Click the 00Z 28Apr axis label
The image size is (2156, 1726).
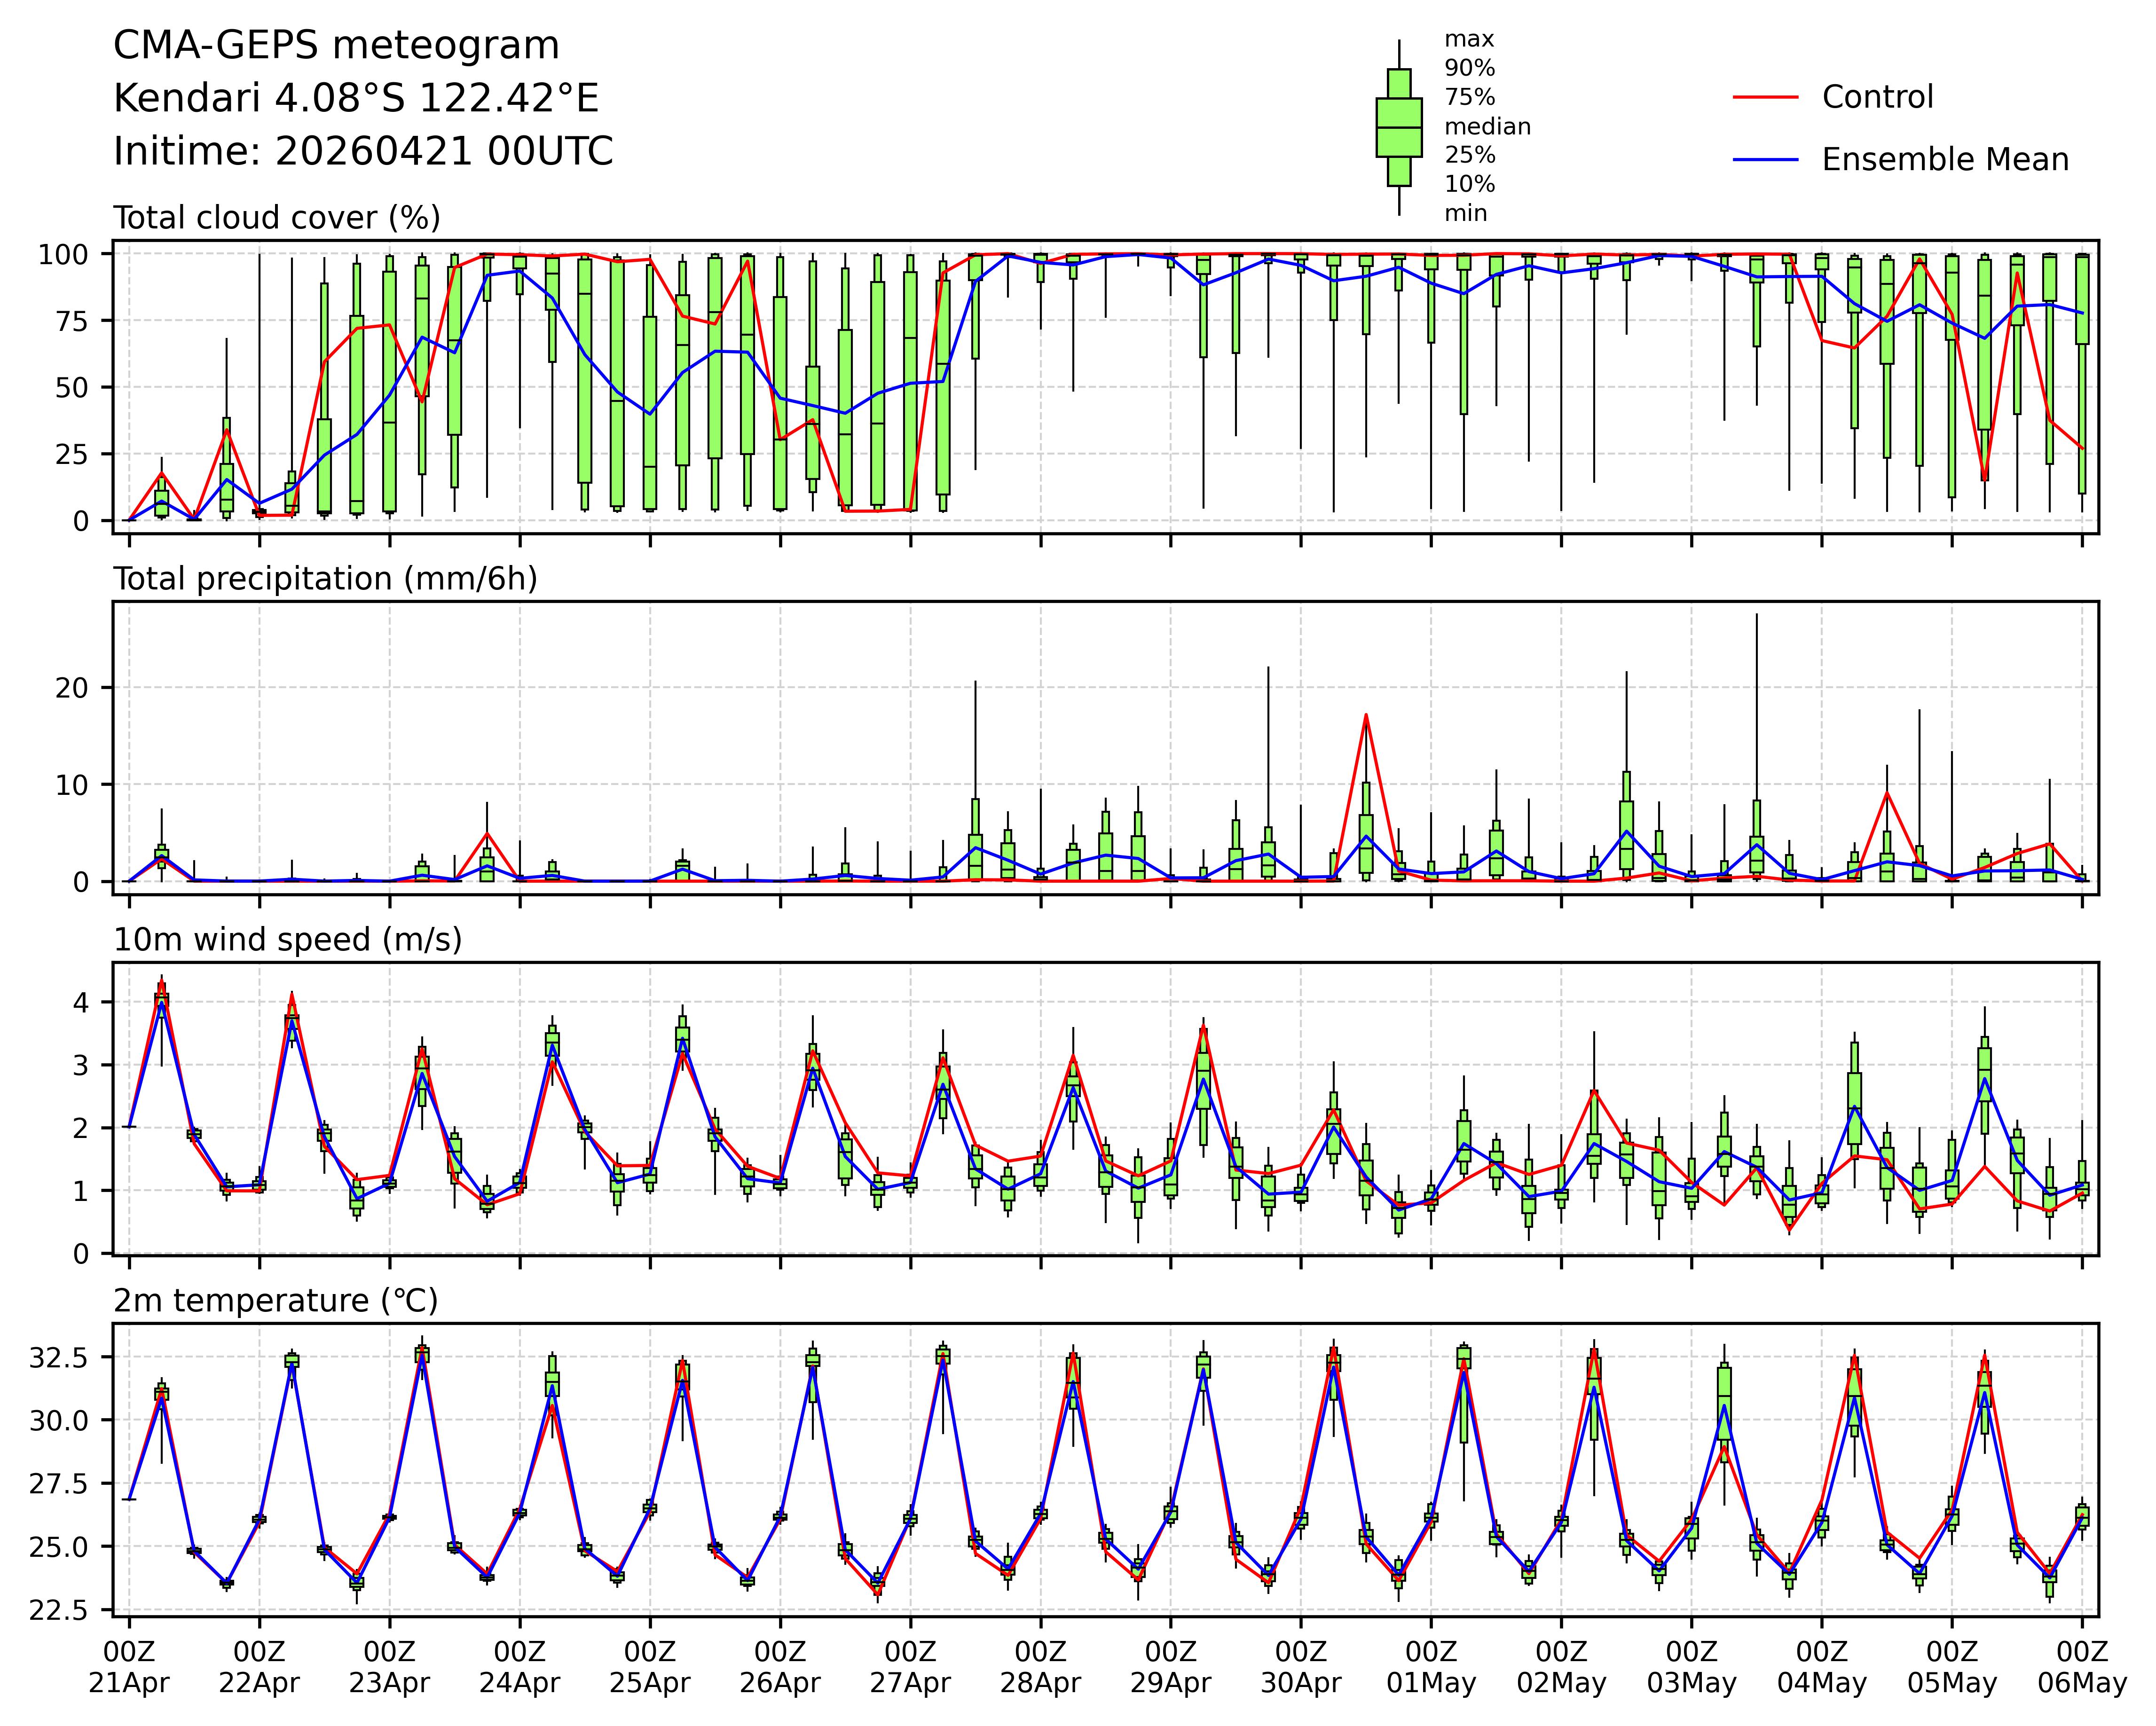pyautogui.click(x=1040, y=1666)
